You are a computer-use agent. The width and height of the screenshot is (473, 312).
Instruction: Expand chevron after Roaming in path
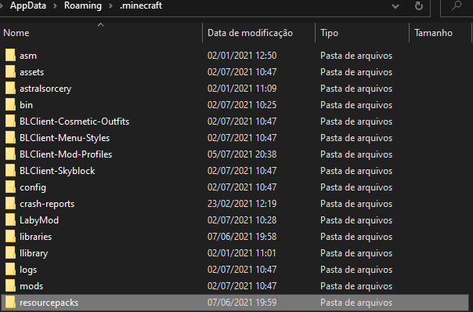pos(110,5)
